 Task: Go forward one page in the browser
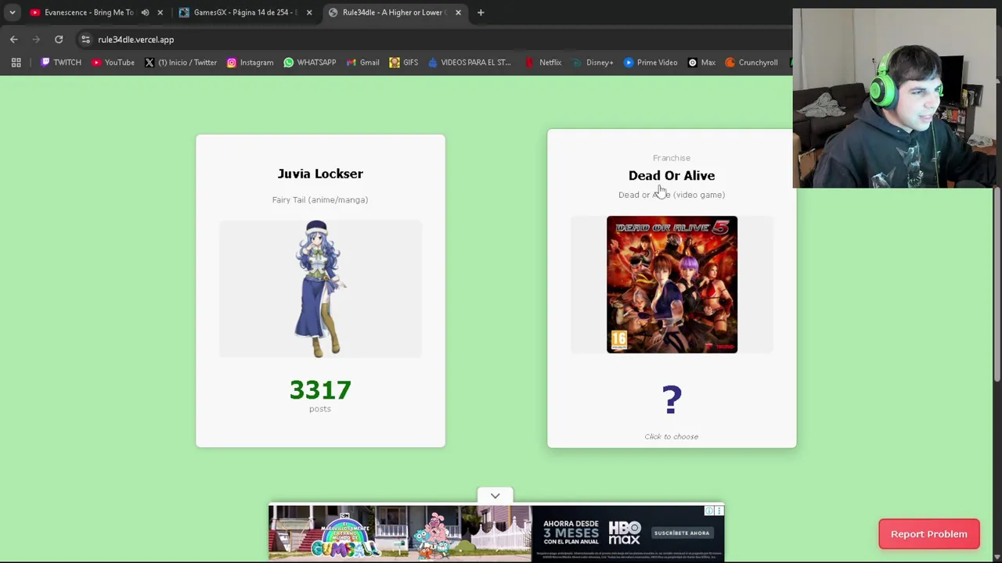point(36,39)
